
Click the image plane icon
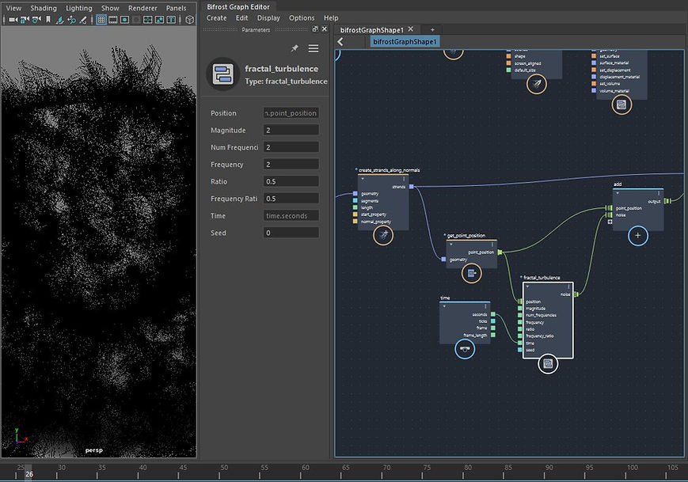59,20
